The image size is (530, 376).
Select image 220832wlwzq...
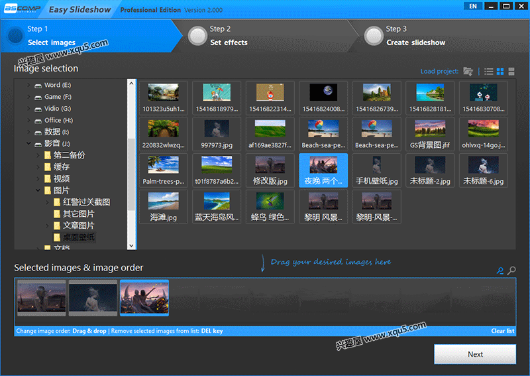pos(164,134)
